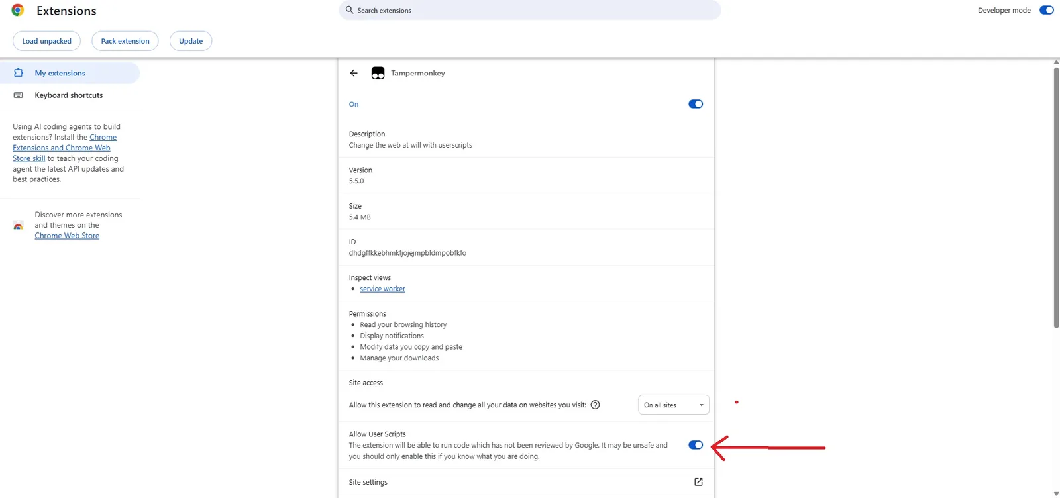1060x498 pixels.
Task: Turn off Developer mode toggle
Action: tap(1046, 10)
